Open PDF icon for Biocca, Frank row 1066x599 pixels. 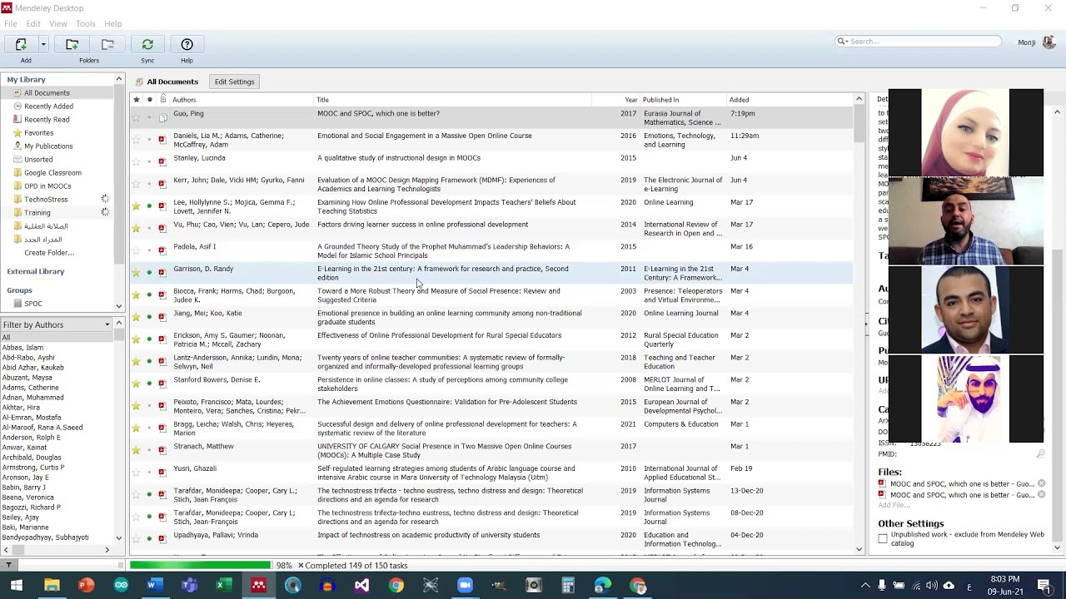tap(162, 295)
